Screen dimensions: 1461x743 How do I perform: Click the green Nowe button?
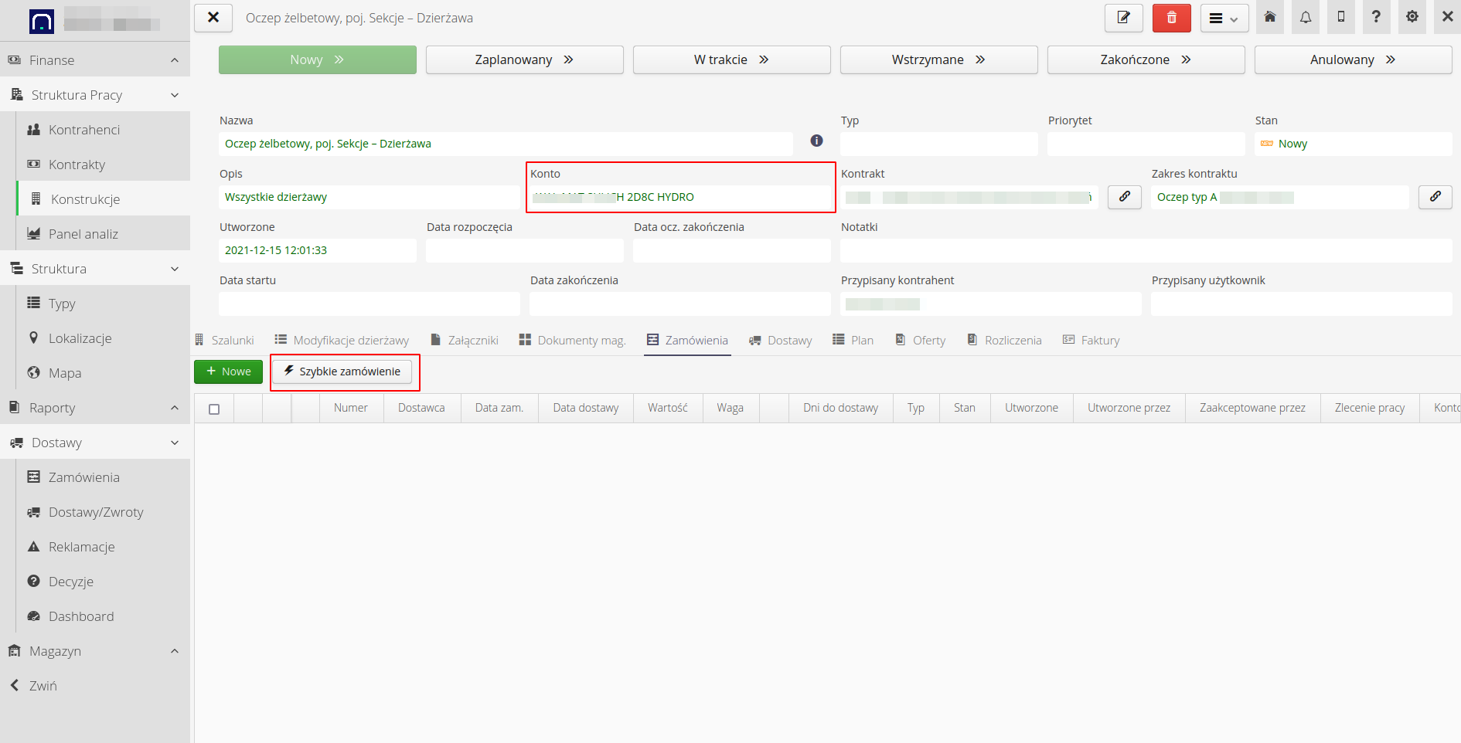228,371
